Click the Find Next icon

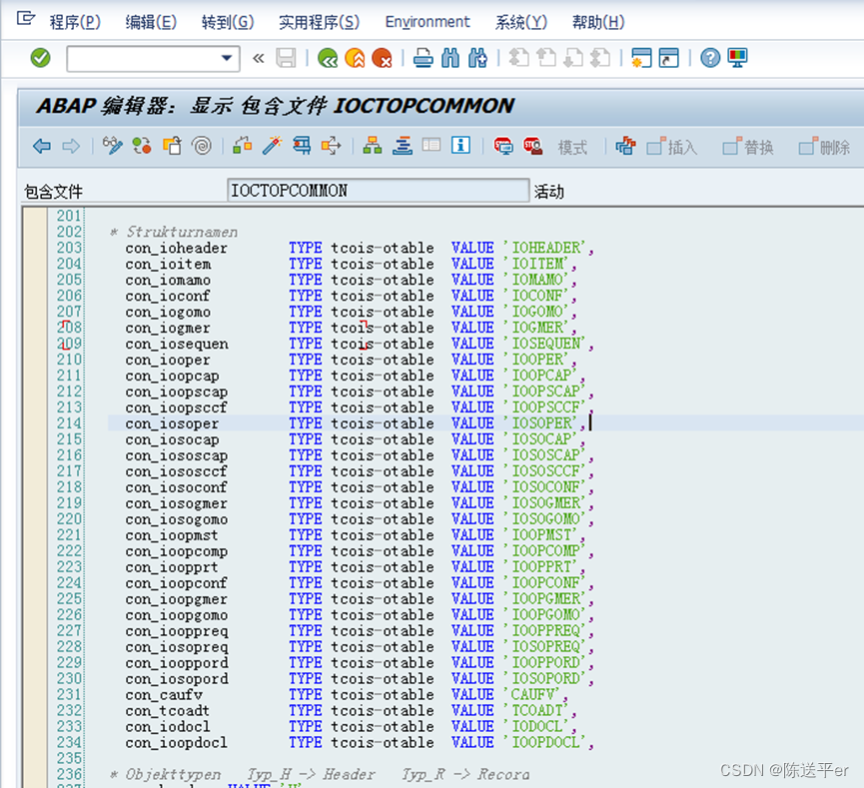click(x=477, y=58)
